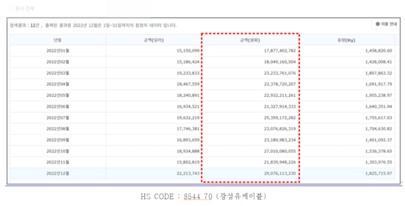Click weight value 1,401,092.37

379,140
